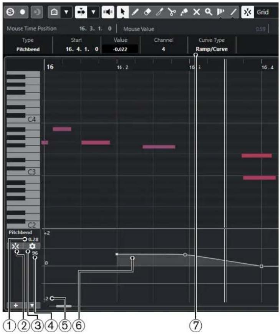The image size is (280, 334).
Task: Edit the Start value 16. 4. 1. 0
Action: coord(82,49)
